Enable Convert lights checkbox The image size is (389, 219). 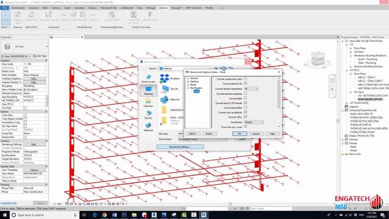tap(246, 99)
